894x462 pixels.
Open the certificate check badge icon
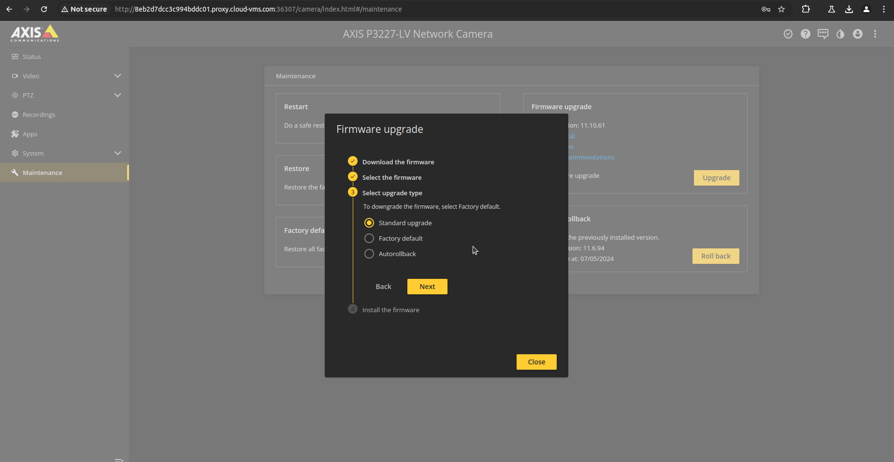click(788, 34)
